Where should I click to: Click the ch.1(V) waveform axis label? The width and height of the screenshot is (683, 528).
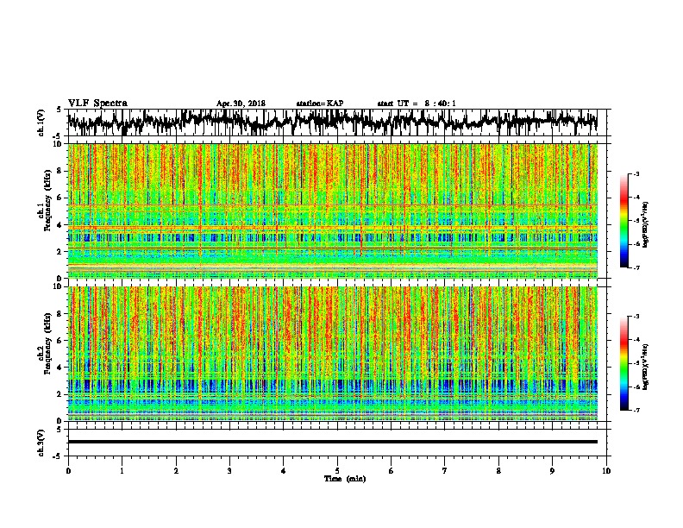[41, 123]
